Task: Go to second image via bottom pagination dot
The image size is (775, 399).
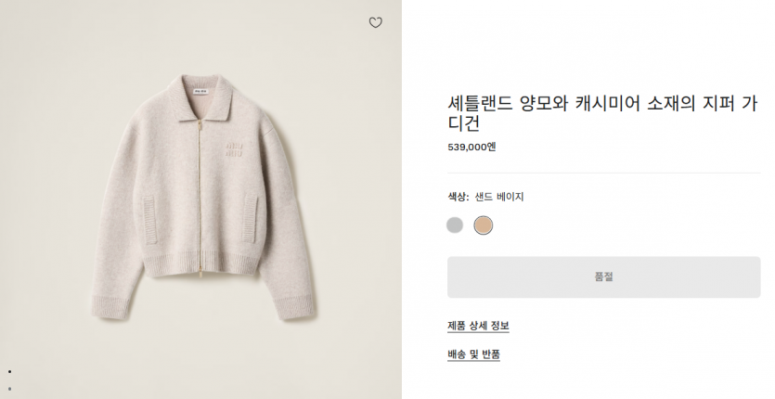Action: (x=9, y=387)
